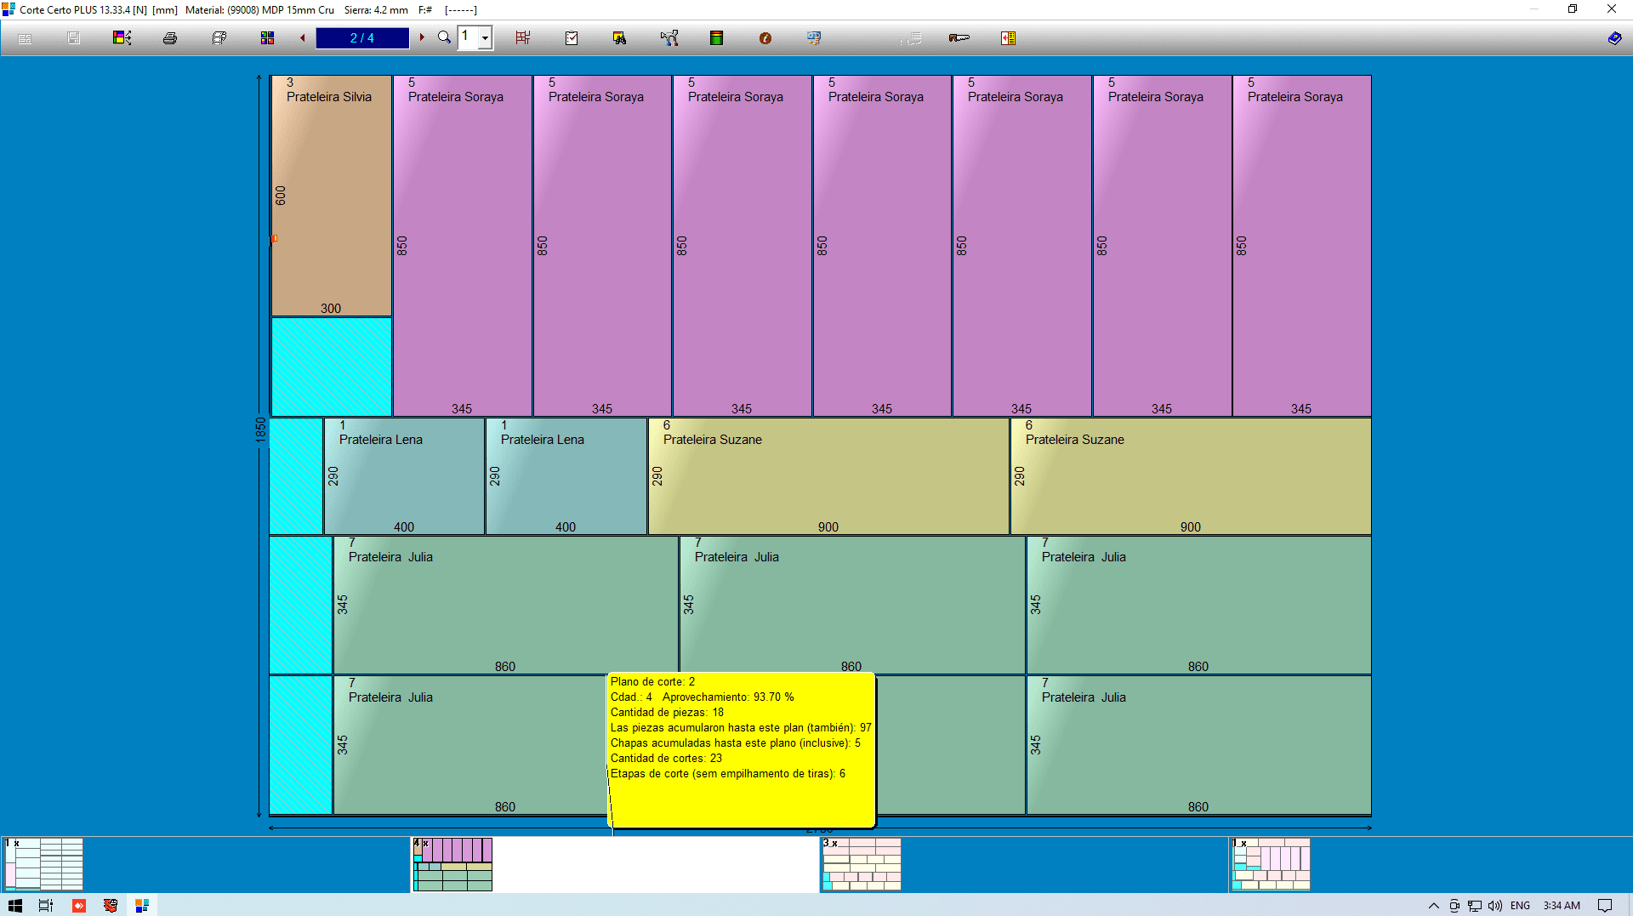This screenshot has height=916, width=1633.
Task: Click the Prateleira Silvia piece
Action: point(331,196)
